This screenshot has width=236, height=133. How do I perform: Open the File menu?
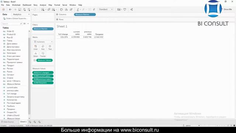(3, 5)
